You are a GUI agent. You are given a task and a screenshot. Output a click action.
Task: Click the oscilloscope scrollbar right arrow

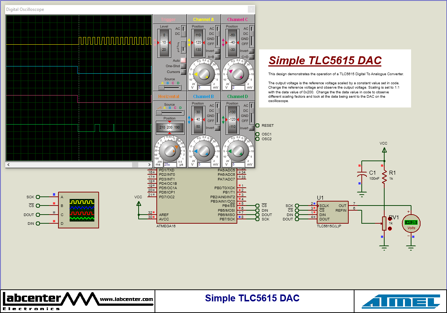pos(149,164)
